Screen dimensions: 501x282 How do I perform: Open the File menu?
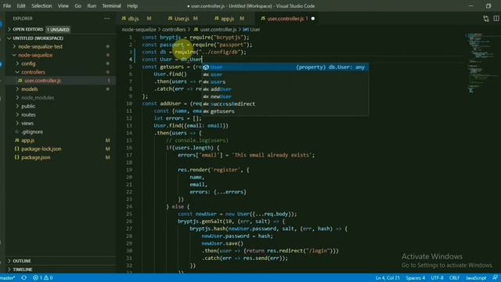(7, 5)
